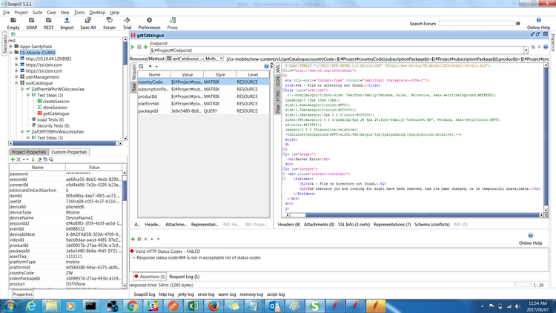Viewport: 556px width, 313px height.
Task: Open the Import project tool
Action: pos(67,22)
